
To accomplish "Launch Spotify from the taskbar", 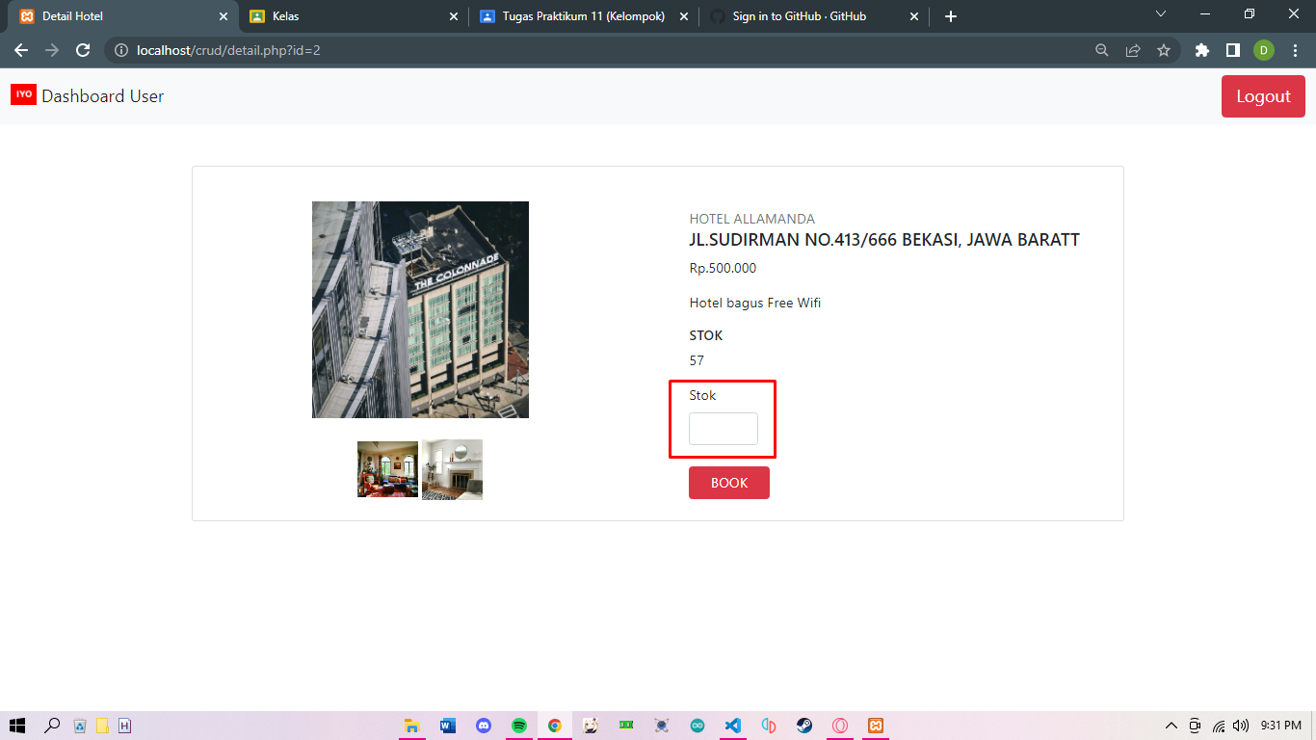I will [518, 726].
